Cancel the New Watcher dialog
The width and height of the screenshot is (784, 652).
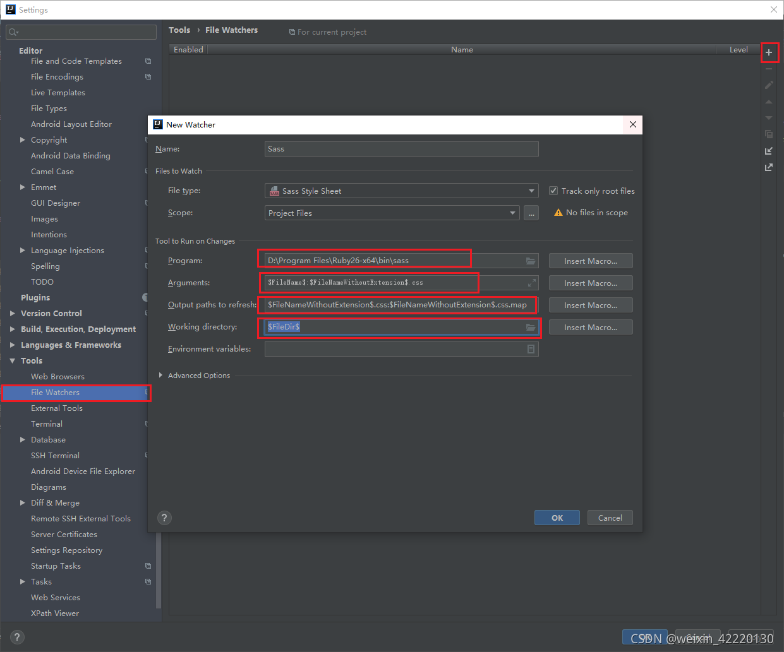coord(610,518)
